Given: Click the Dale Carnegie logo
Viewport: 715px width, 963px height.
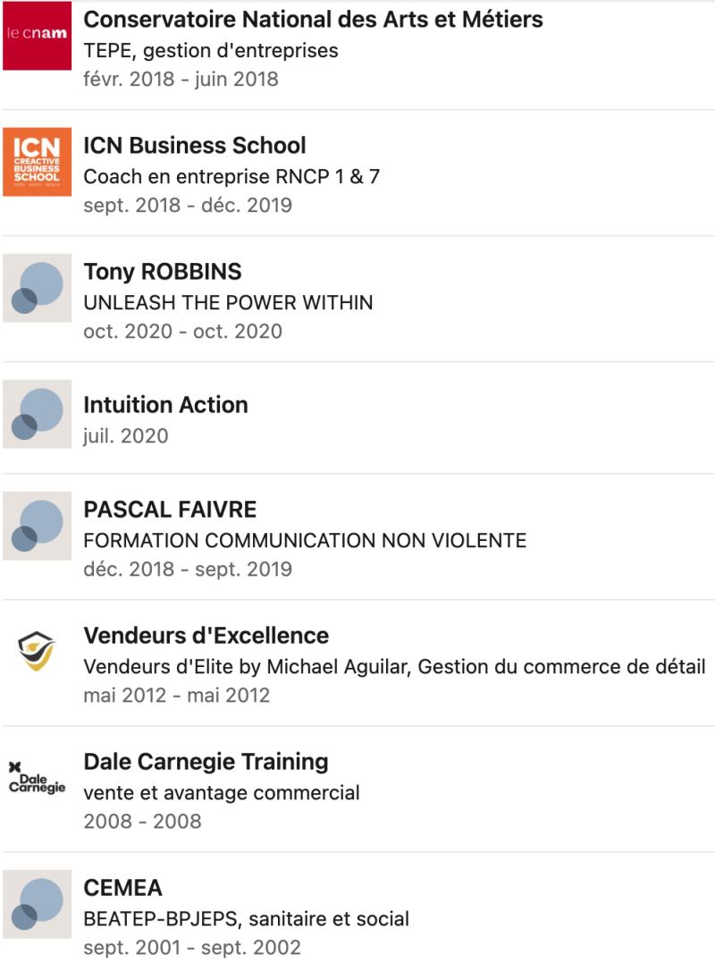Looking at the screenshot, I should [37, 778].
